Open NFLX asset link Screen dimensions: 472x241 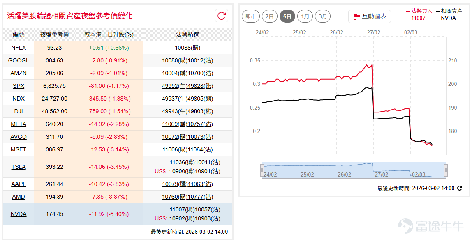click(x=19, y=48)
